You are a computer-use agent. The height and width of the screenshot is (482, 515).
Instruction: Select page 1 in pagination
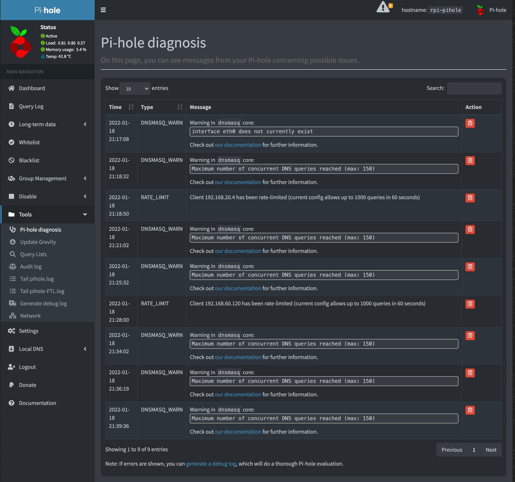pyautogui.click(x=474, y=450)
